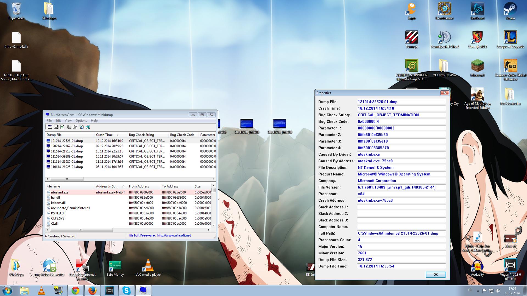Click the Save Selected Items floppy icon

coord(56,127)
